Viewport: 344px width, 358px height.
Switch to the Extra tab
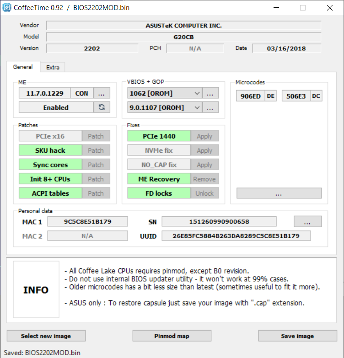(53, 67)
